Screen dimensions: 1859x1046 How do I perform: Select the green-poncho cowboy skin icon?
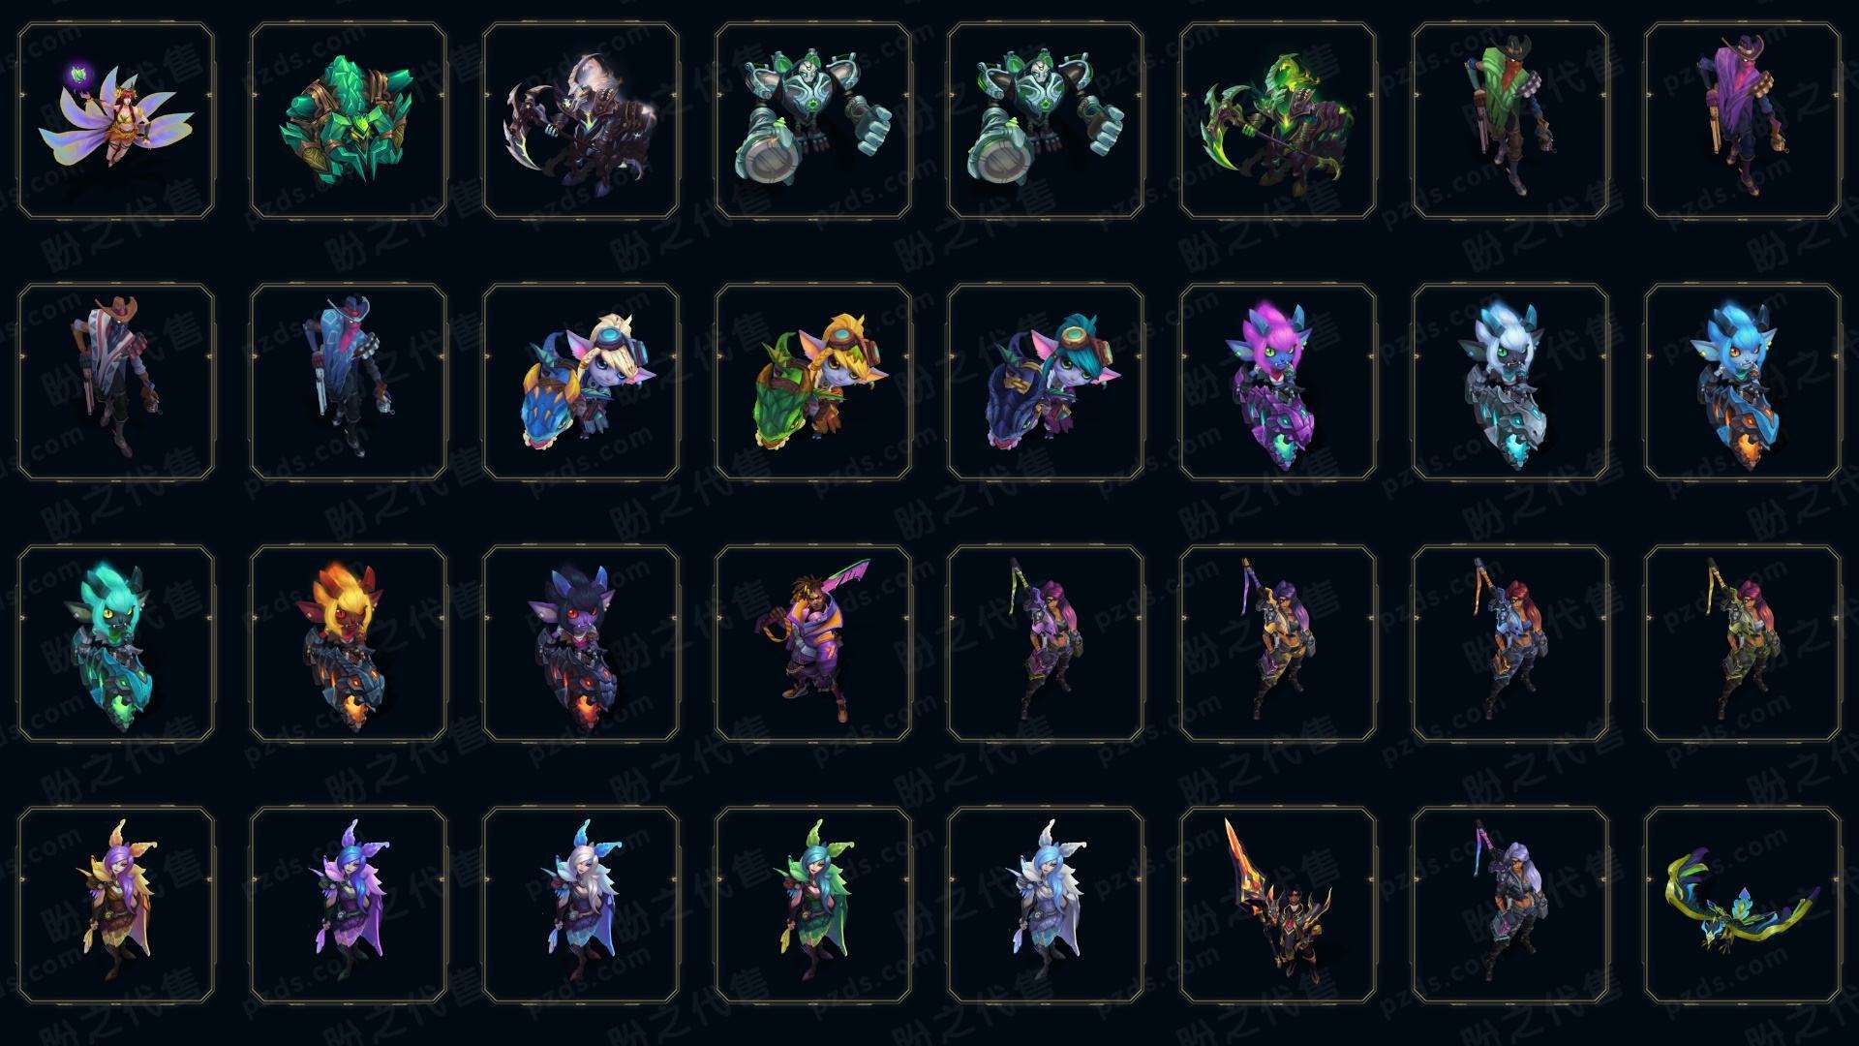pyautogui.click(x=1510, y=121)
